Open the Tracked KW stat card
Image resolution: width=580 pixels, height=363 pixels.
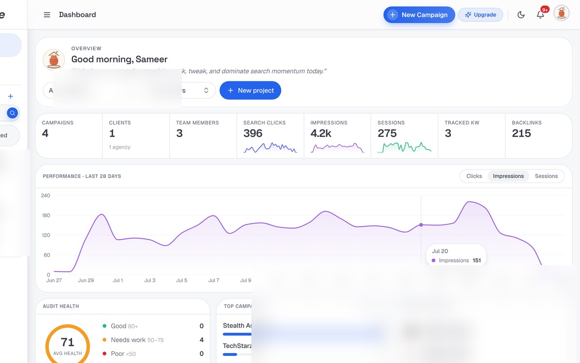(x=472, y=136)
